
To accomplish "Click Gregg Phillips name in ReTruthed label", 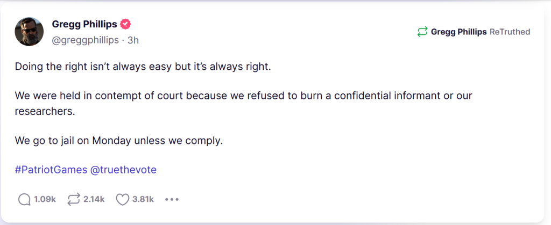I will pos(459,32).
